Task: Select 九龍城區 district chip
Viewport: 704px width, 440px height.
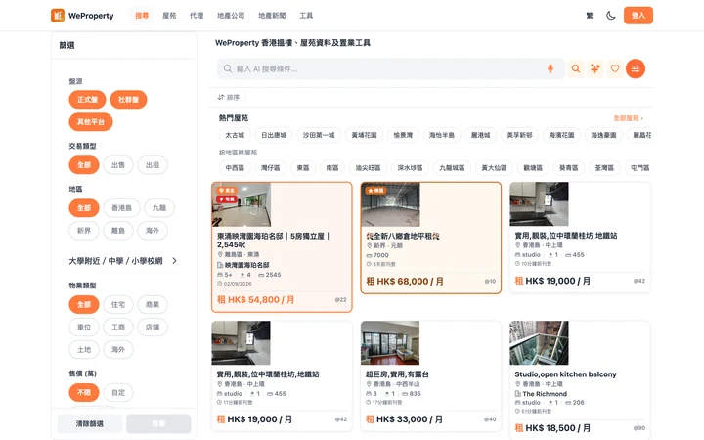Action: click(452, 167)
